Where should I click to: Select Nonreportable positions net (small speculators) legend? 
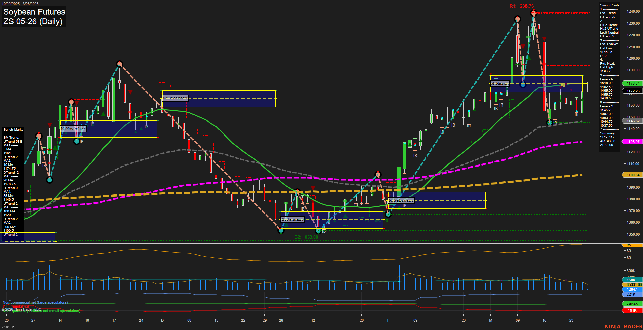pyautogui.click(x=41, y=311)
